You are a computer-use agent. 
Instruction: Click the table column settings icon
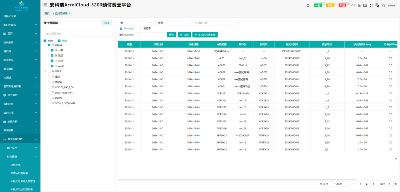click(x=396, y=159)
